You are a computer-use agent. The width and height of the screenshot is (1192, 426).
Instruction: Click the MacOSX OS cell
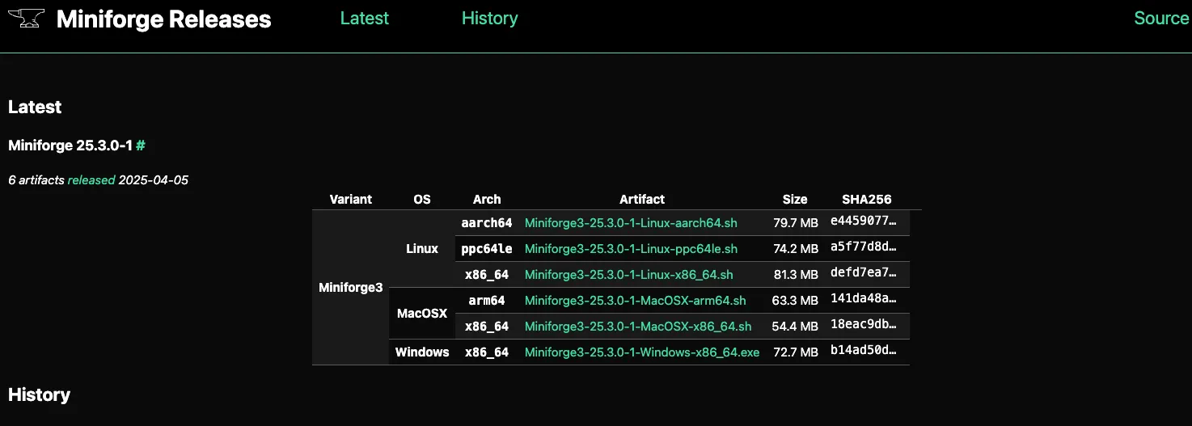point(422,313)
